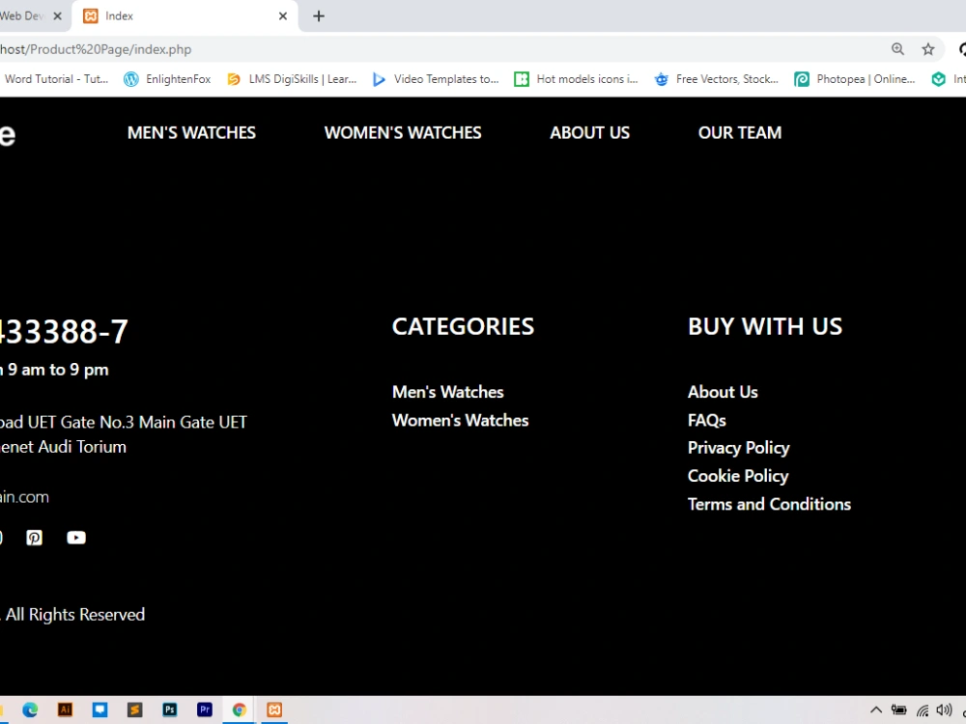
Task: Click the battery tray icon
Action: tap(898, 710)
